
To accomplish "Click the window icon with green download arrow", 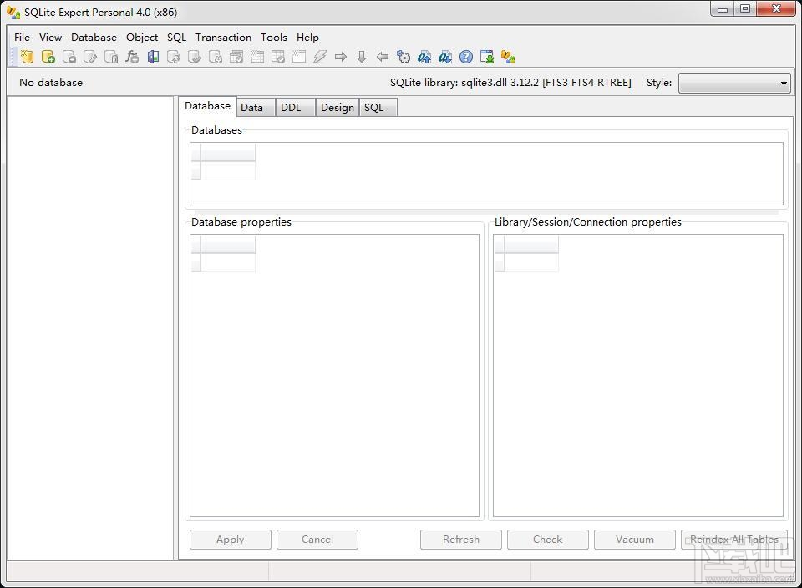I will (487, 57).
